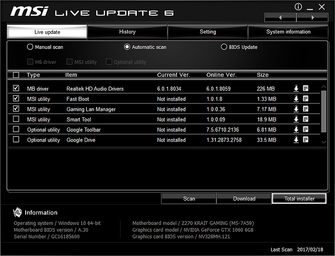
Task: Download Gaming Lan Manager using arrow icon
Action: (x=296, y=109)
